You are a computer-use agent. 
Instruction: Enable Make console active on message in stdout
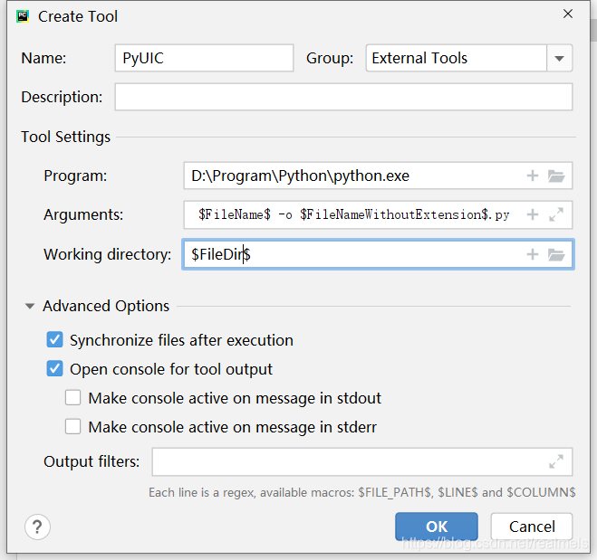click(x=72, y=398)
